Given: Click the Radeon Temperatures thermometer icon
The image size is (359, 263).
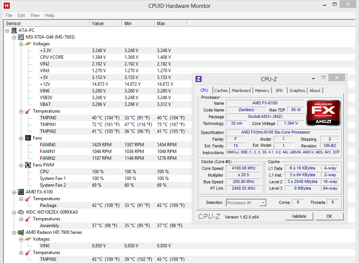Looking at the screenshot, I should pyautogui.click(x=28, y=253).
